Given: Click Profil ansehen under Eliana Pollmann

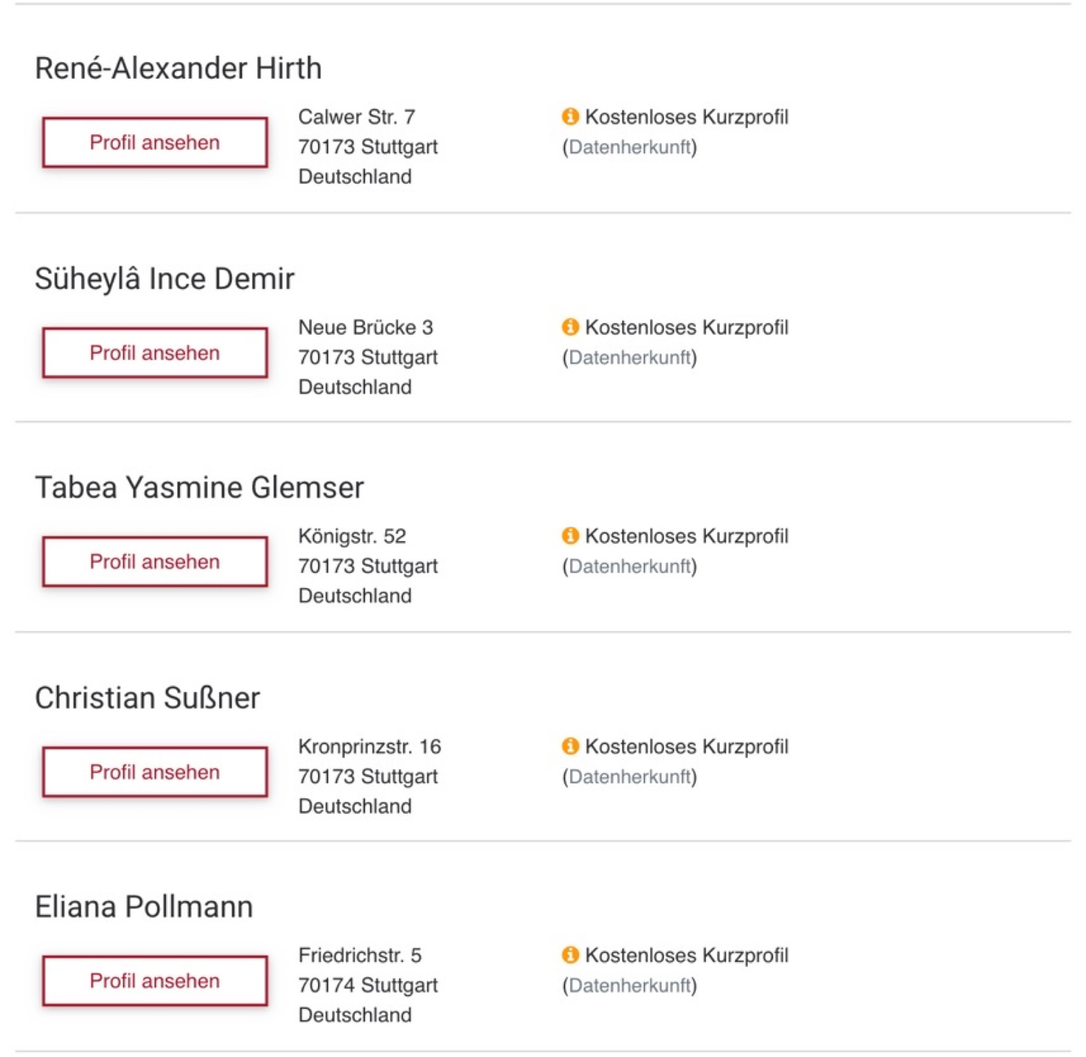Looking at the screenshot, I should (155, 981).
